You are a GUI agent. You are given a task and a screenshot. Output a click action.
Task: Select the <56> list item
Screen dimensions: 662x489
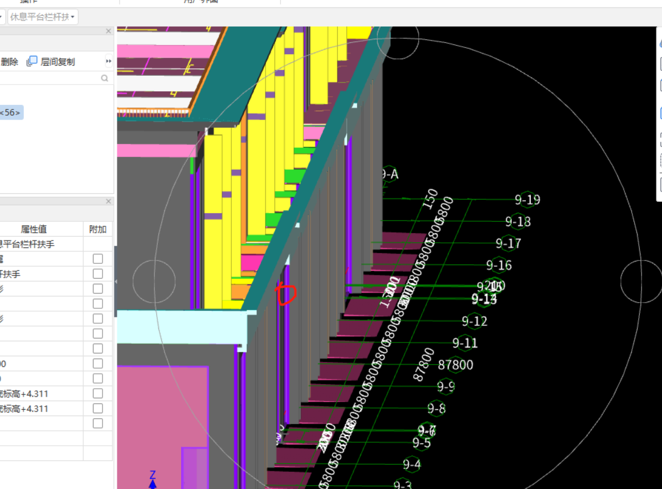click(10, 113)
